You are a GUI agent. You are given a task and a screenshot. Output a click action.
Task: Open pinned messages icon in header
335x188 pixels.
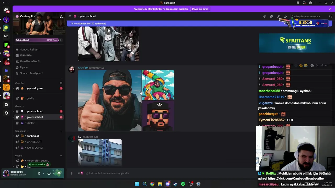click(x=278, y=16)
